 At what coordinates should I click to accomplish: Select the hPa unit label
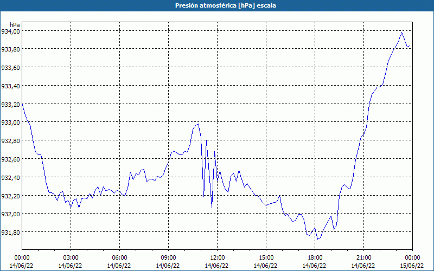point(15,25)
